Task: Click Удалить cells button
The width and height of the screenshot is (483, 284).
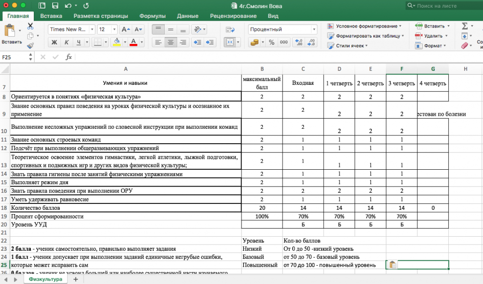Action: 431,36
